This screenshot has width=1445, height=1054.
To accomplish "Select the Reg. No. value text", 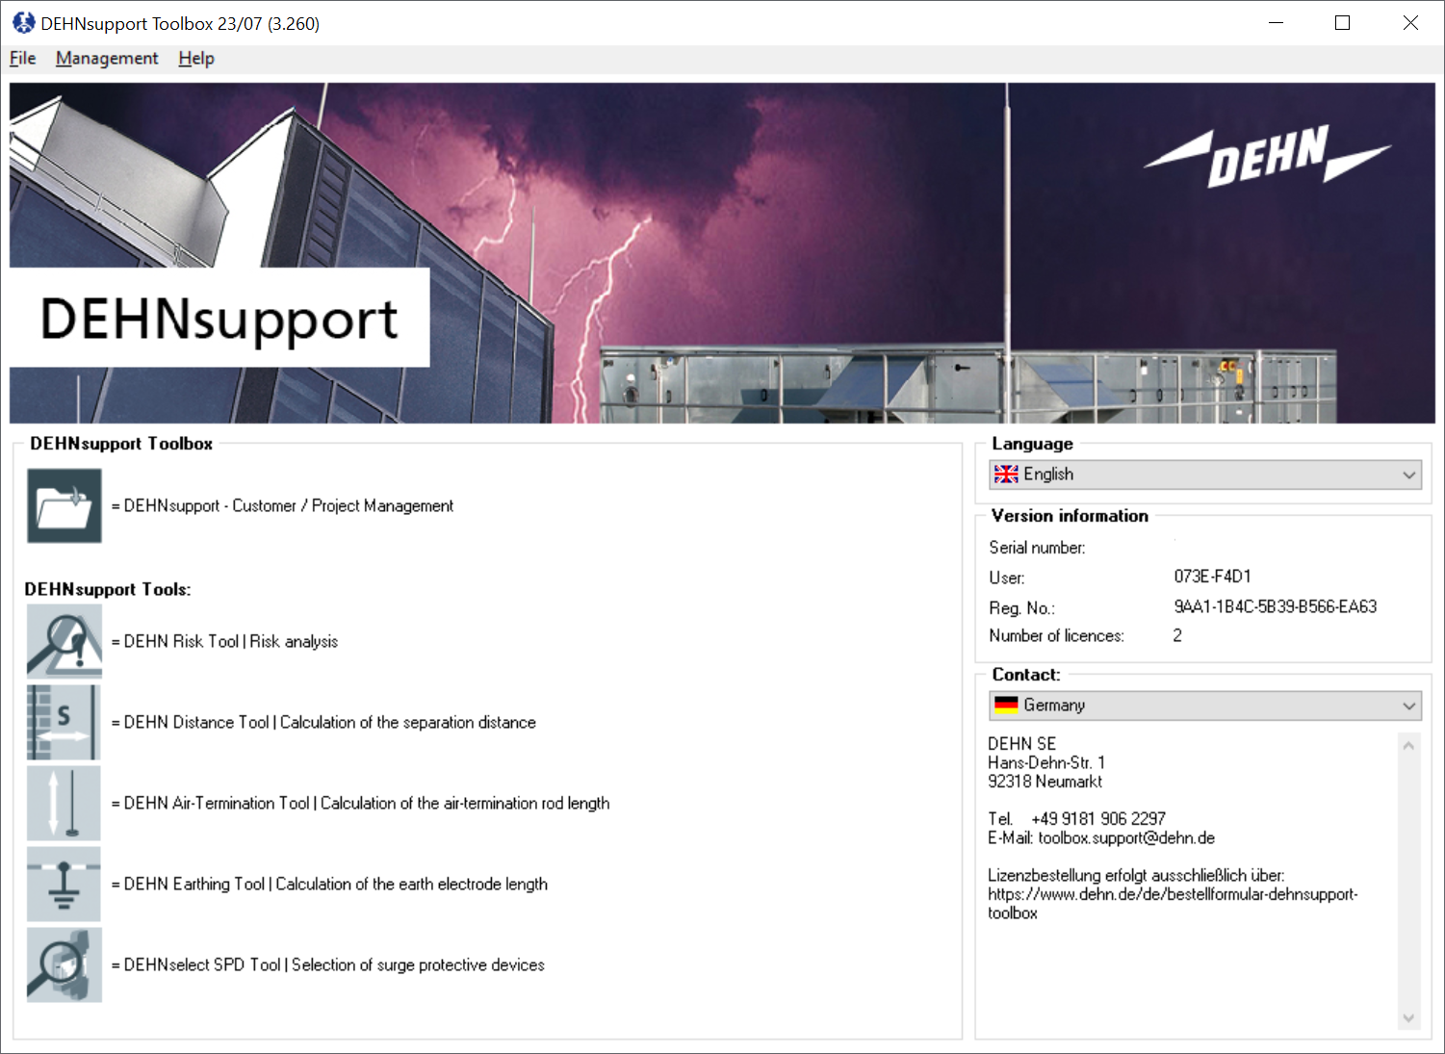I will (x=1275, y=606).
